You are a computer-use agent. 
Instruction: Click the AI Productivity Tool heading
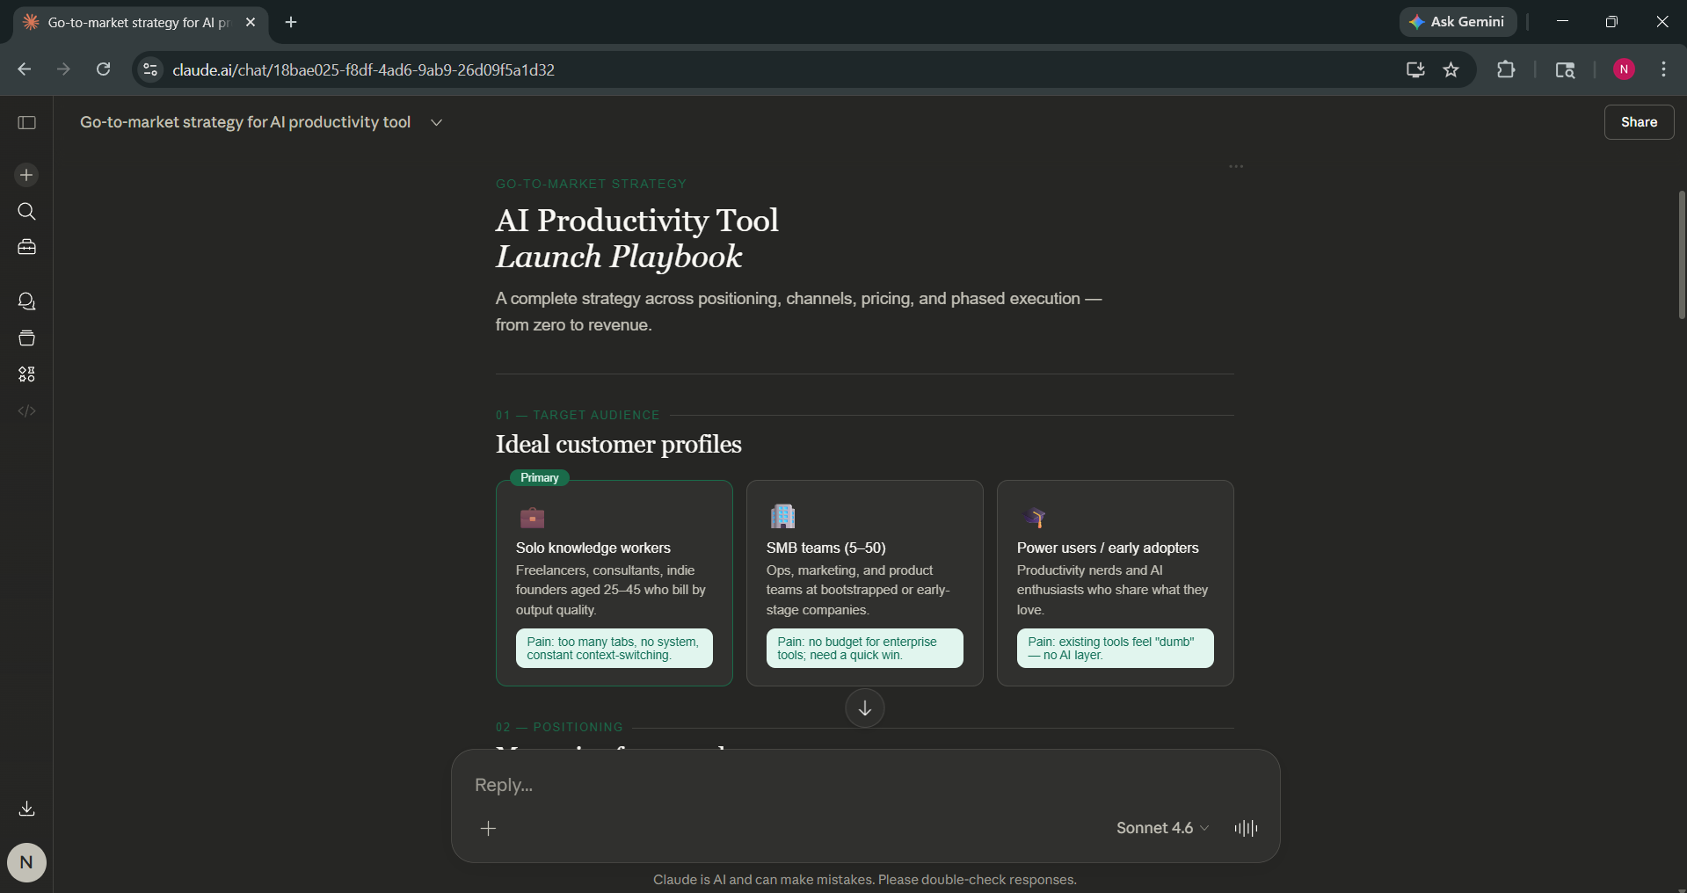(x=637, y=220)
